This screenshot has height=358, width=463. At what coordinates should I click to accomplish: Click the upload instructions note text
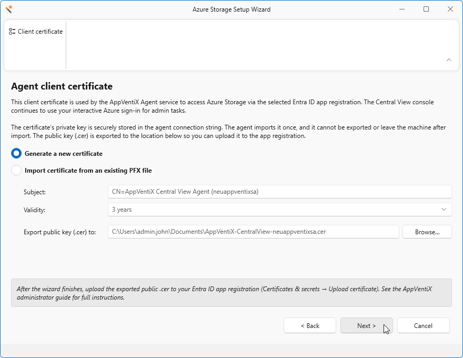(224, 293)
